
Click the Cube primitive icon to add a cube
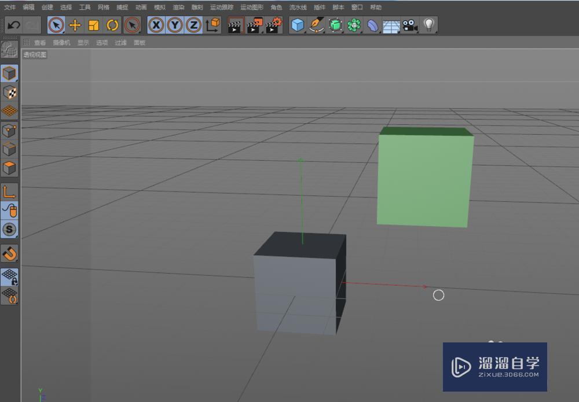pos(296,24)
